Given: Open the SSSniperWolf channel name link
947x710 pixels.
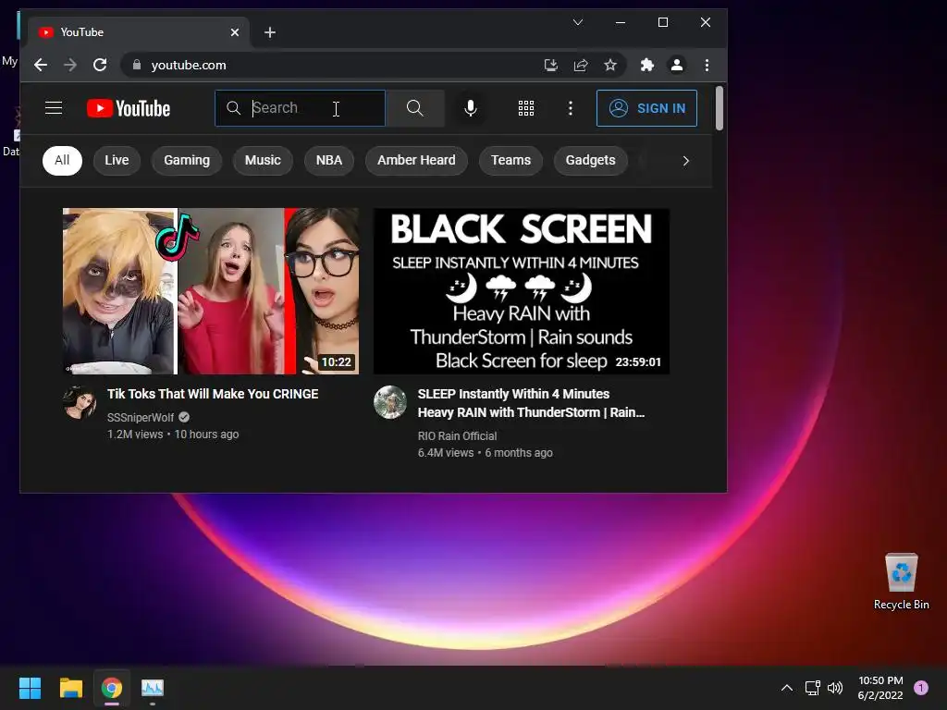Looking at the screenshot, I should click(x=141, y=418).
